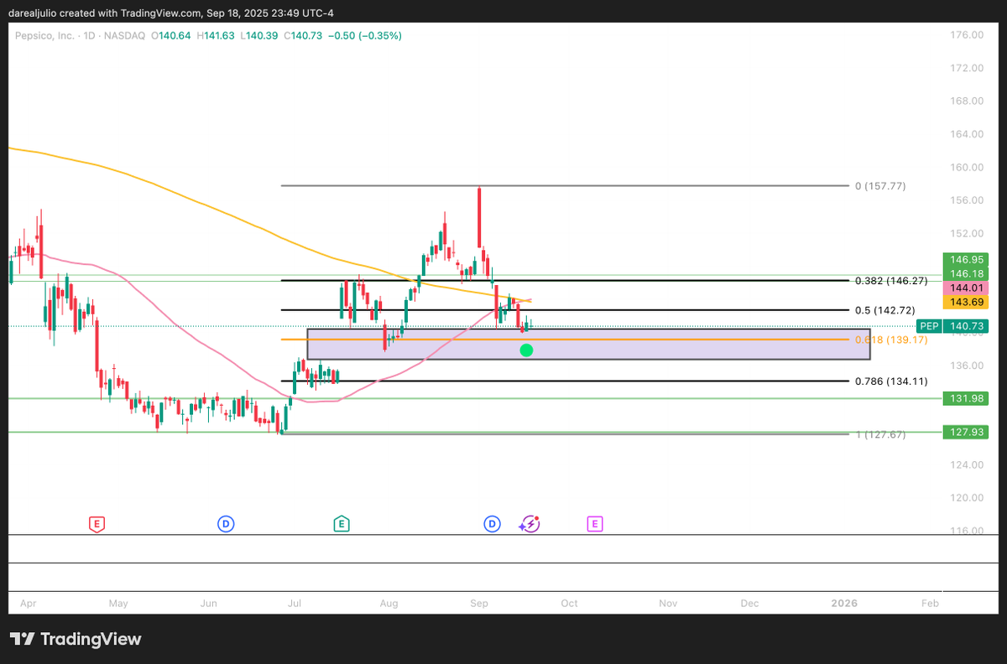Click the Pepsico, Inc. symbol title
Screen dimensions: 1007x664
(43, 35)
